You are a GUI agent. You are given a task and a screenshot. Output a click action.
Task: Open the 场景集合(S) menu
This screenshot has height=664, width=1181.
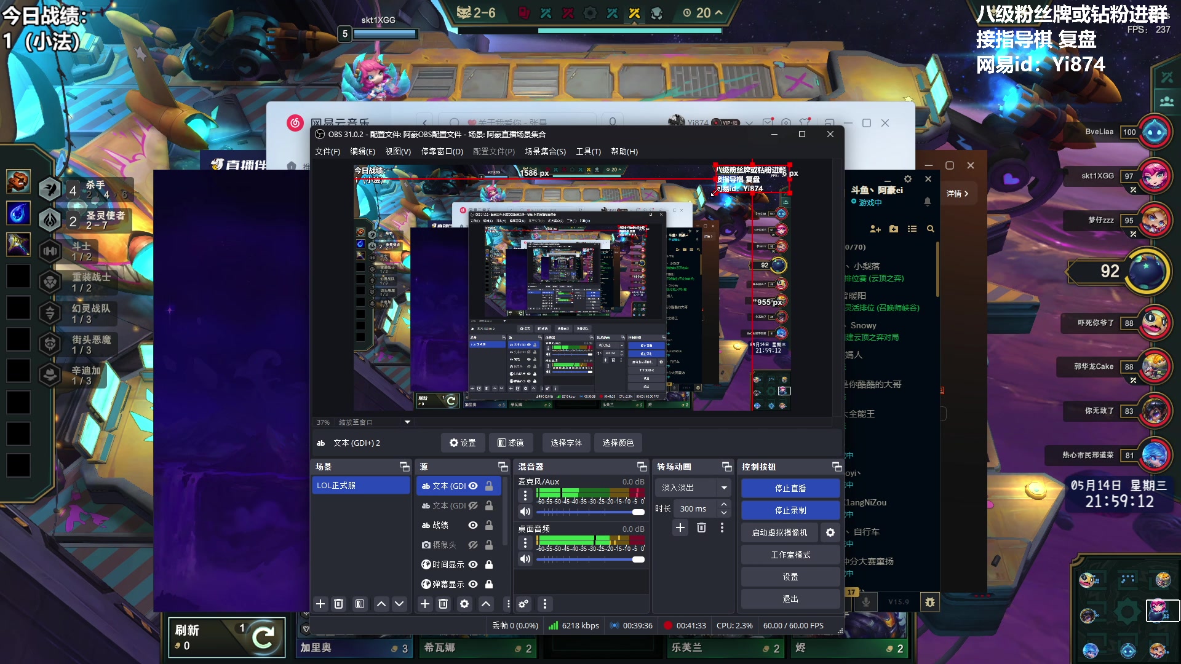(545, 151)
